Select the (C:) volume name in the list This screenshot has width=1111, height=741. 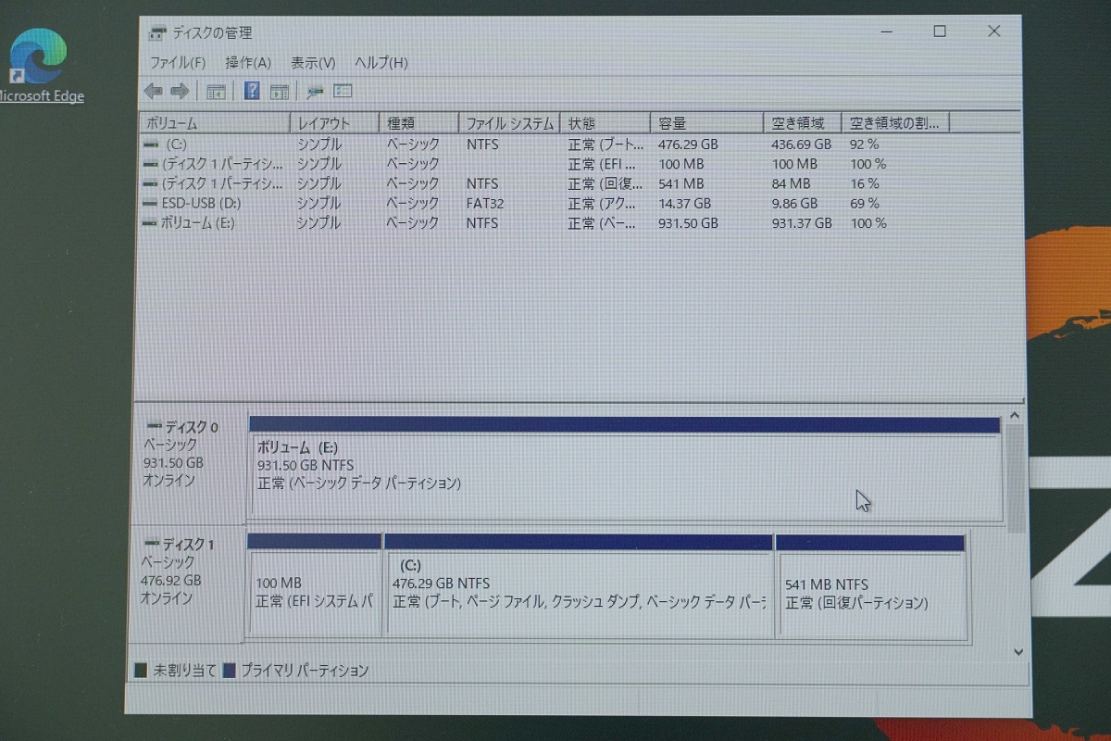coord(176,144)
